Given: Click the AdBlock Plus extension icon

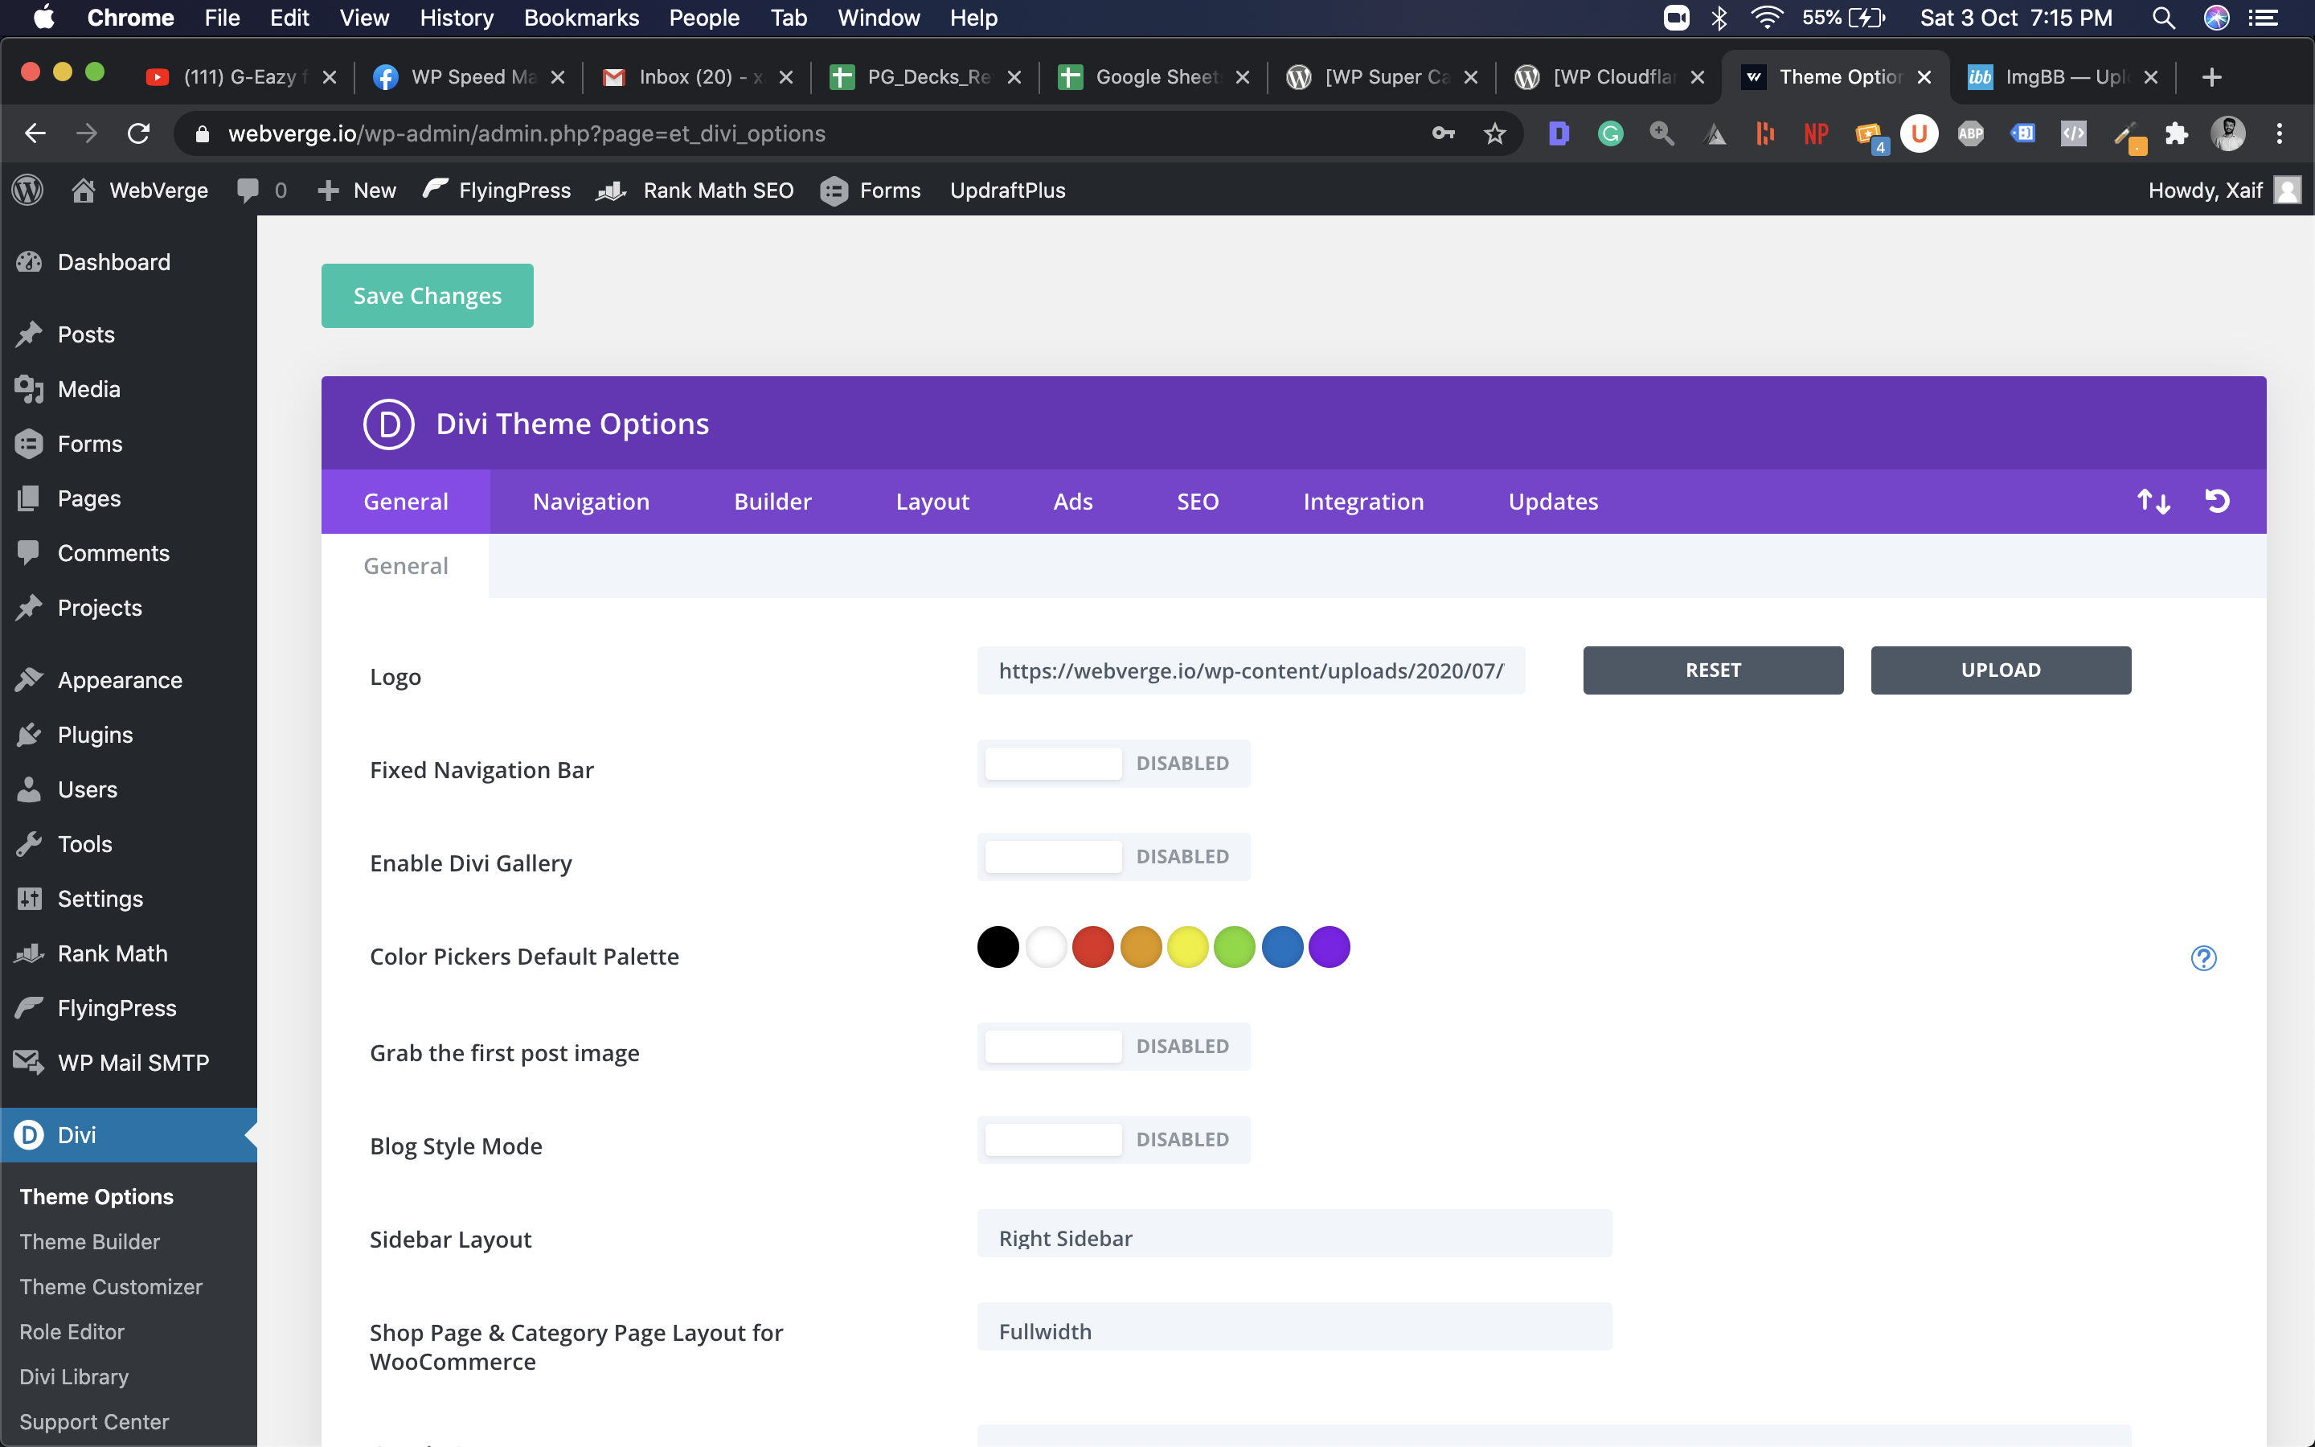Looking at the screenshot, I should coord(1971,133).
